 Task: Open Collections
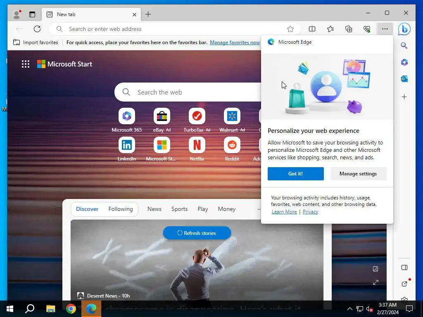click(349, 29)
